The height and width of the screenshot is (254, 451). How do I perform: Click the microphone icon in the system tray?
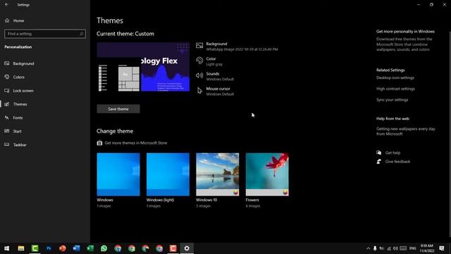coord(375,248)
